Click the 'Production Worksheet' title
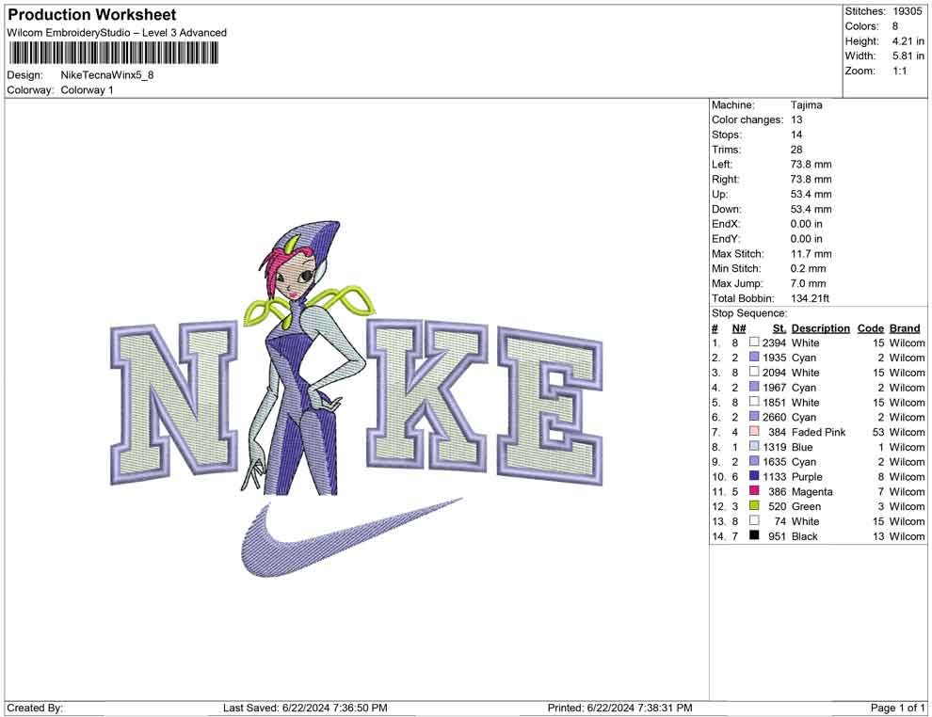The height and width of the screenshot is (717, 932). tap(92, 15)
